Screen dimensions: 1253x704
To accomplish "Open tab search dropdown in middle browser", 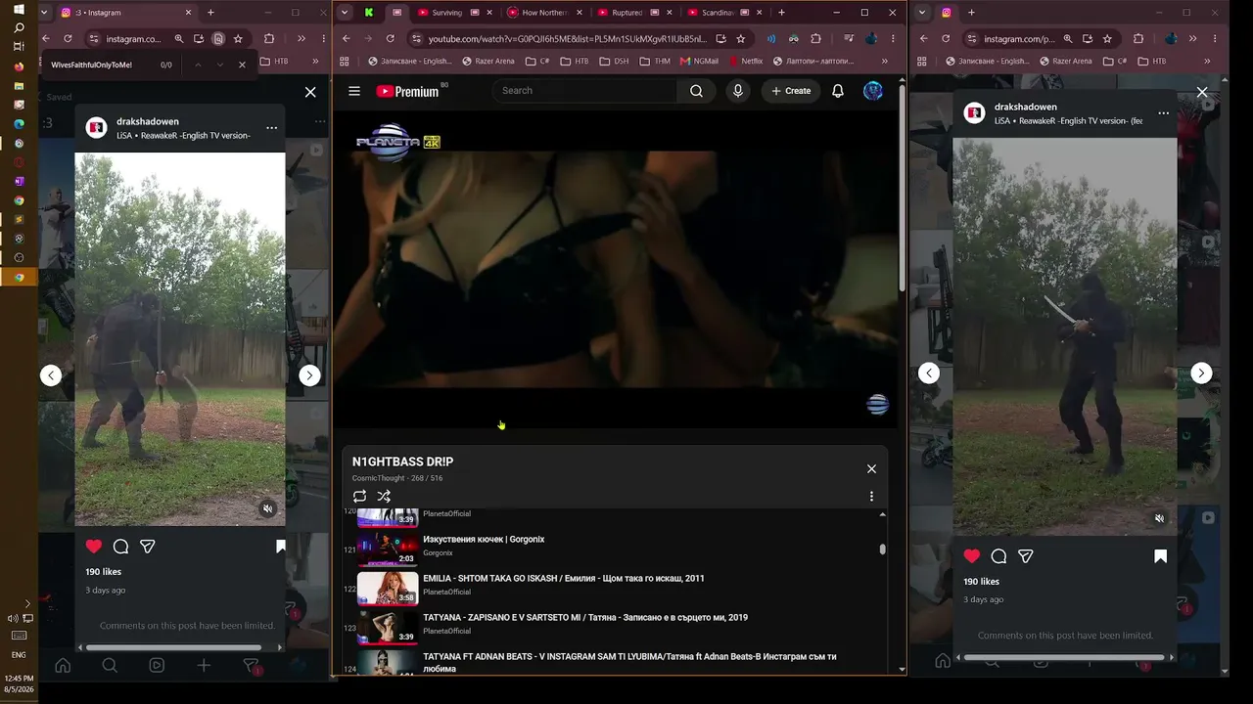I will click(x=344, y=13).
